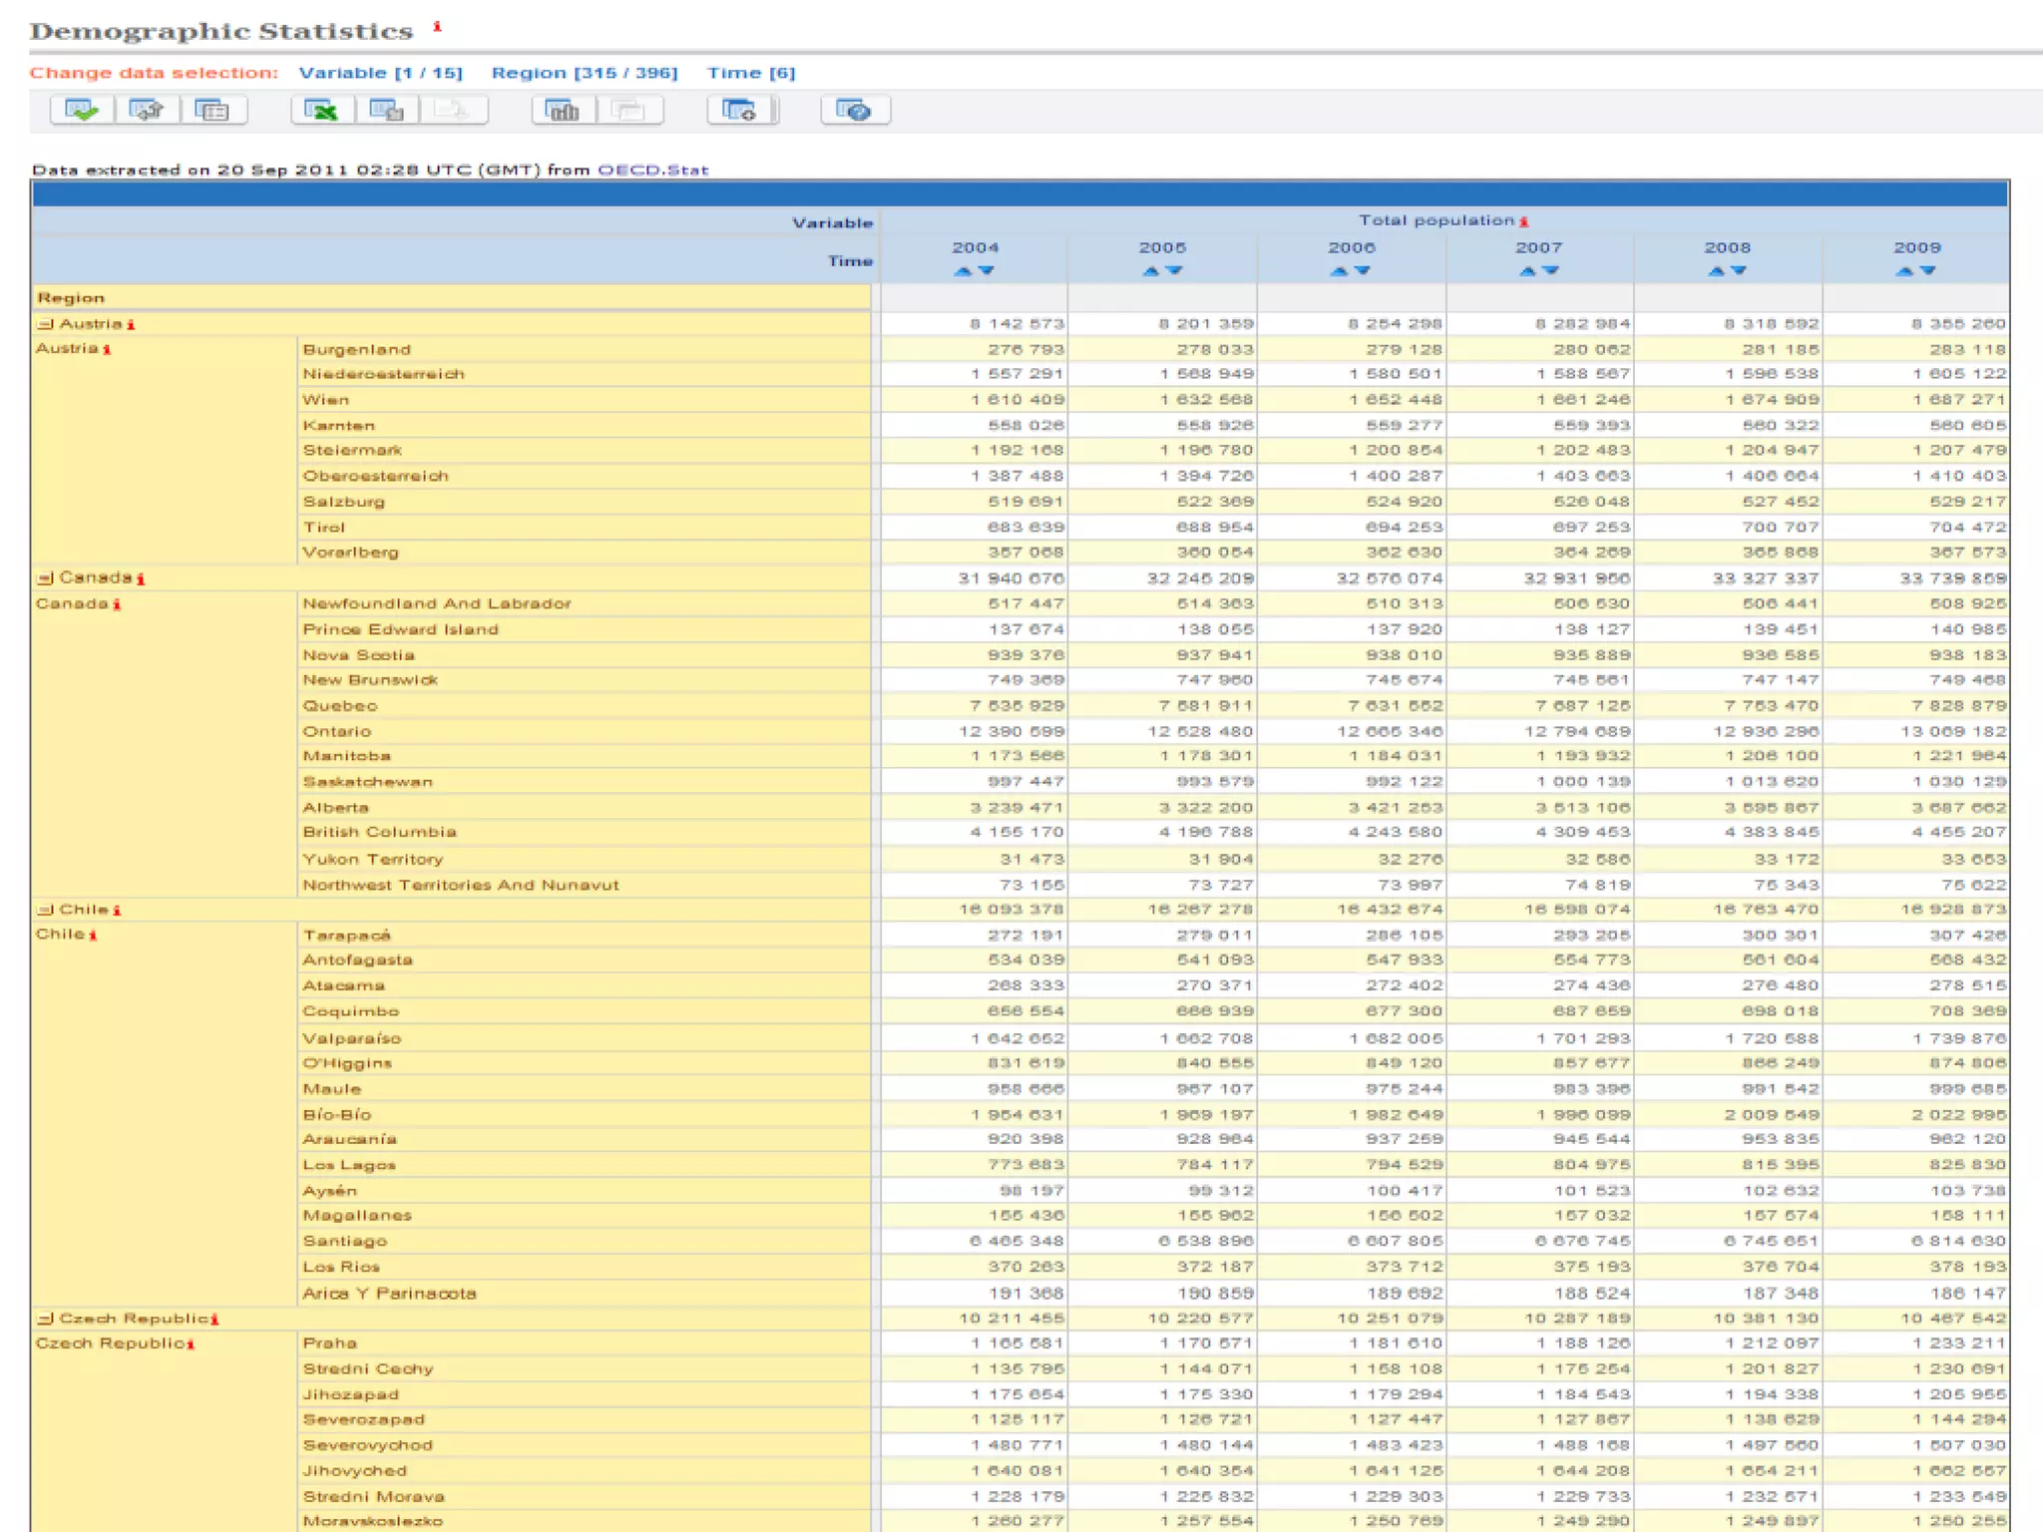
Task: Open the help question-mark toolbar icon
Action: click(x=854, y=110)
